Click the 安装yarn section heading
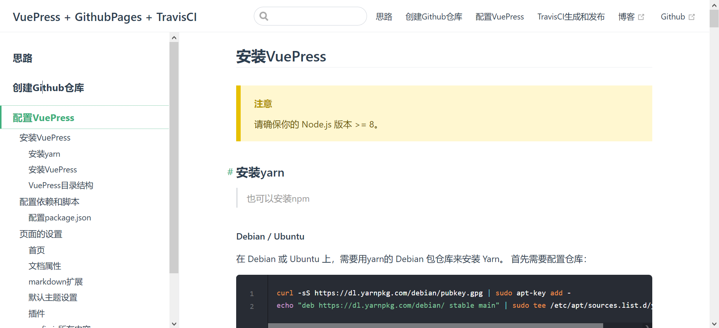Image resolution: width=719 pixels, height=328 pixels. coord(260,172)
